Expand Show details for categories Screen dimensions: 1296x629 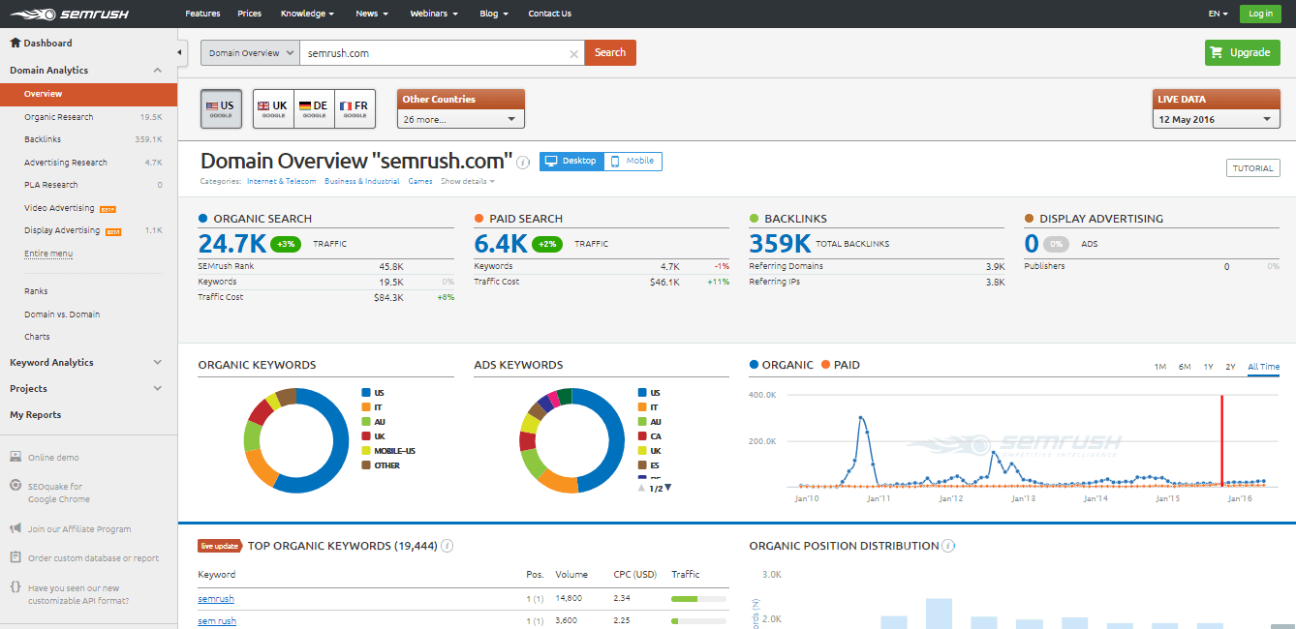(x=468, y=181)
